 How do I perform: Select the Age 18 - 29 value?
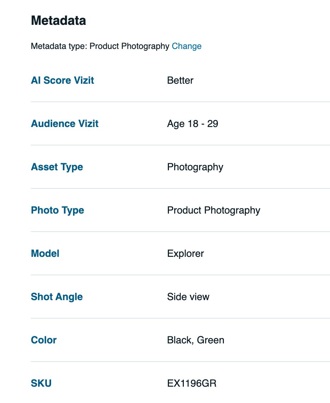coord(193,123)
